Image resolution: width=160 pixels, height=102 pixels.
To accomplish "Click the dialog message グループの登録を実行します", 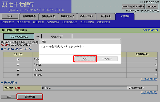I will tap(62, 47).
